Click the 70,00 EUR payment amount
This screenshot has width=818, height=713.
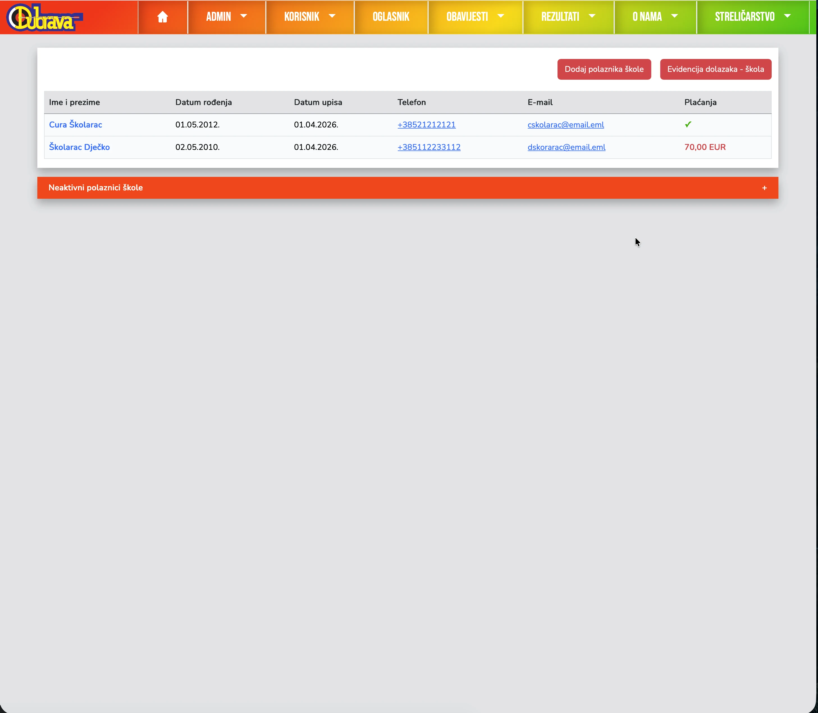(x=705, y=147)
